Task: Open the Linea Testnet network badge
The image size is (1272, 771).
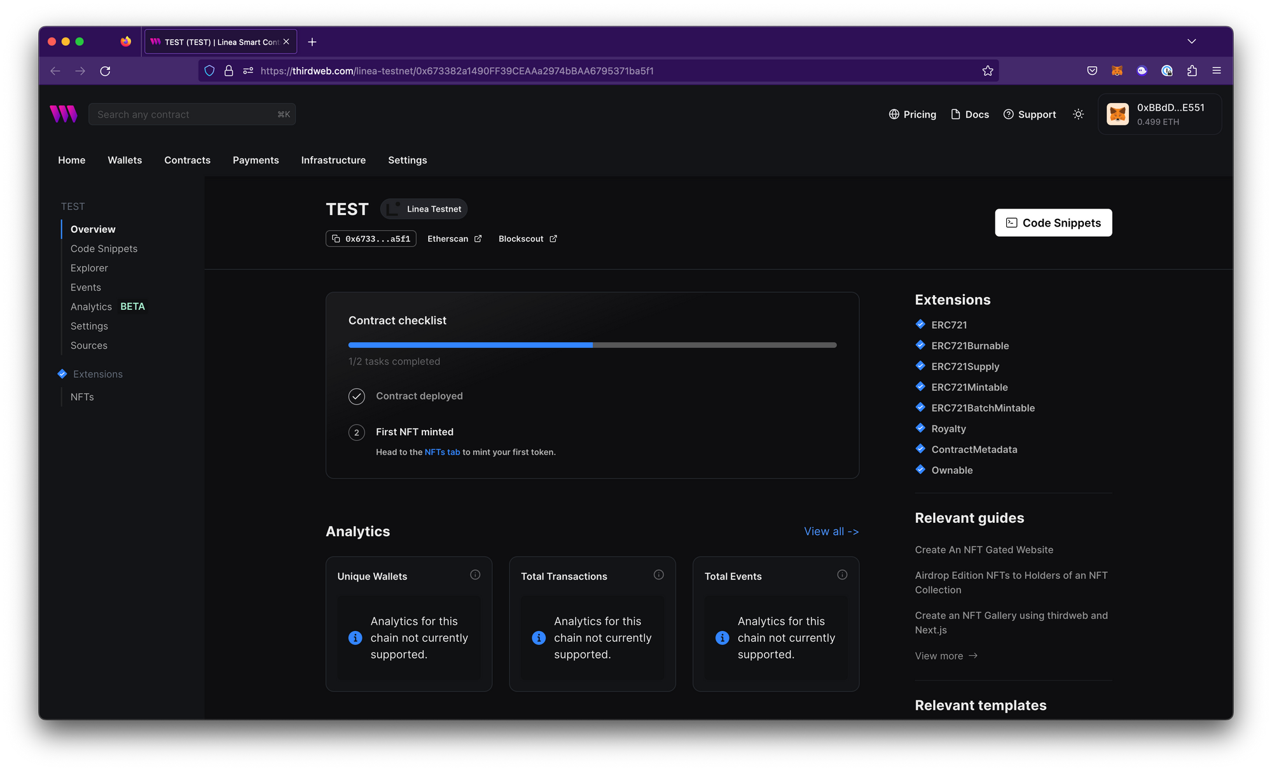Action: [x=424, y=209]
